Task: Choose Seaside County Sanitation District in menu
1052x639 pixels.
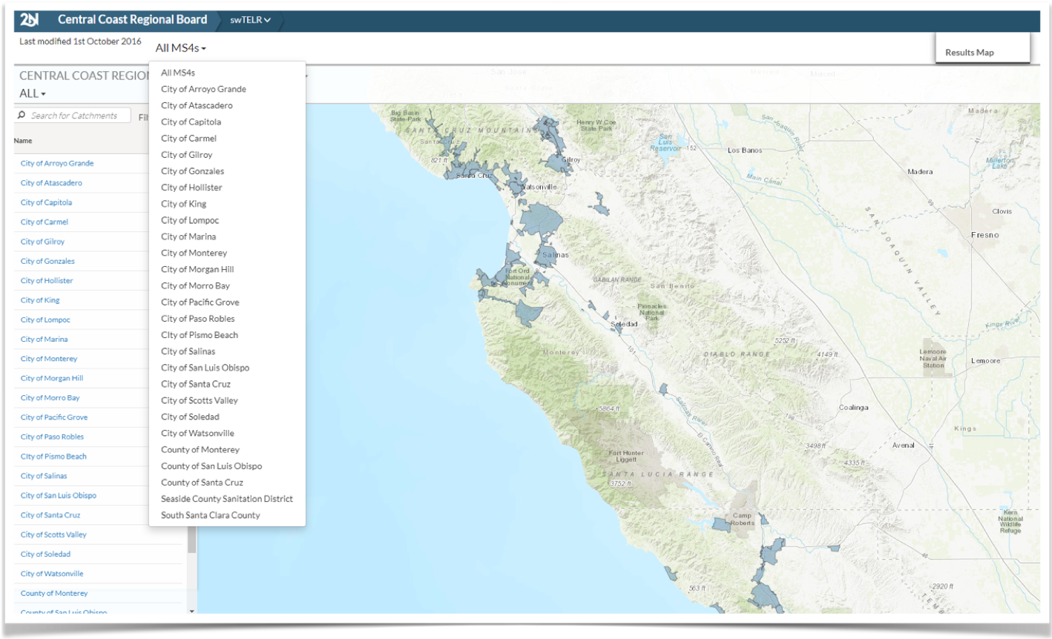Action: [x=227, y=499]
